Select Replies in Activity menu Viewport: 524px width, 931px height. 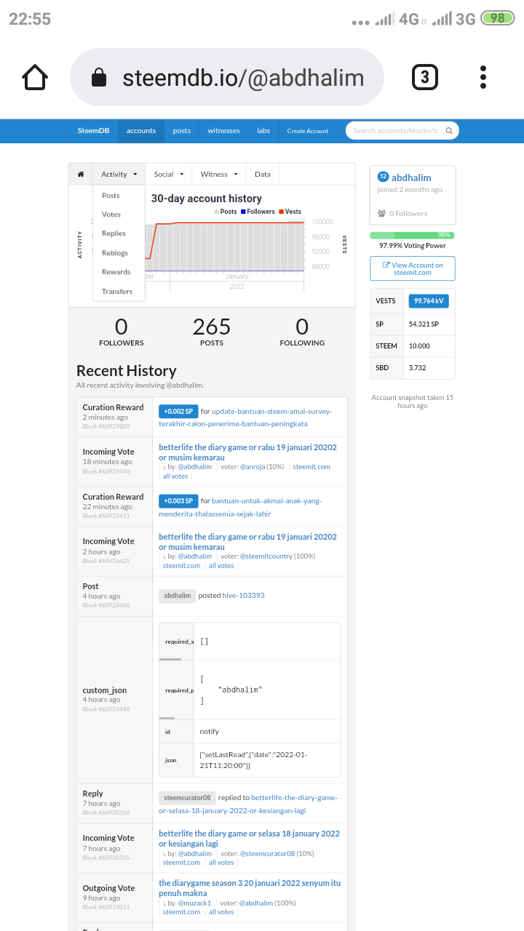coord(114,233)
